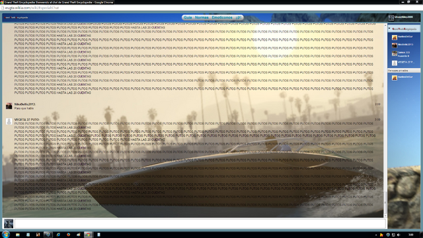Click the chat window vertical scrollbar
This screenshot has height=238, width=423.
(x=385, y=120)
